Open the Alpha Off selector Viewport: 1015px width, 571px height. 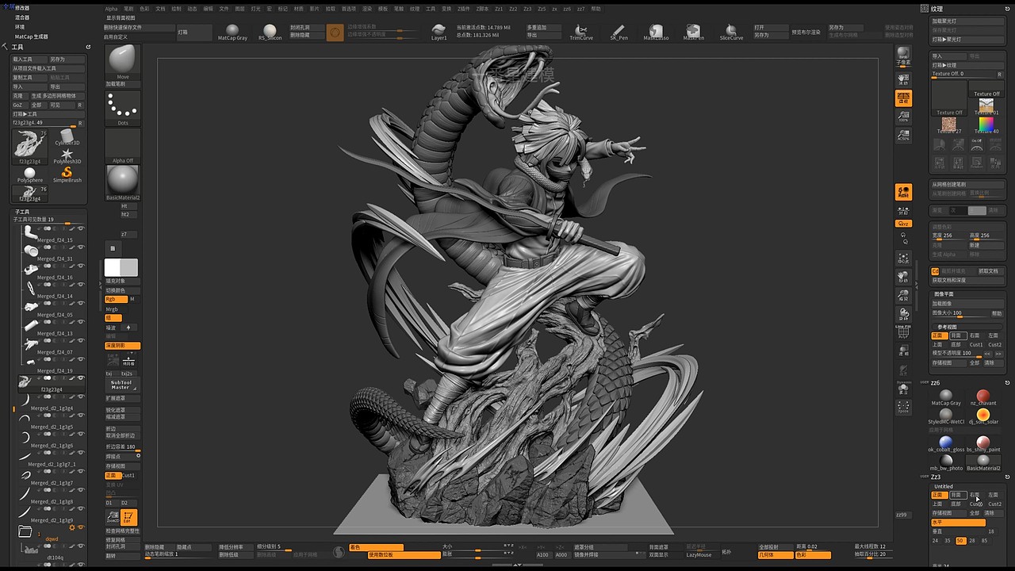pos(122,144)
